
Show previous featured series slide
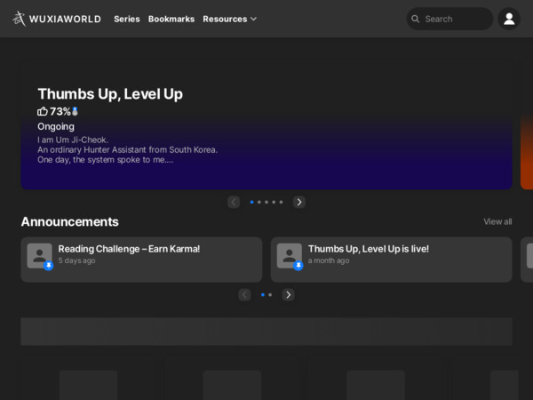pyautogui.click(x=234, y=202)
